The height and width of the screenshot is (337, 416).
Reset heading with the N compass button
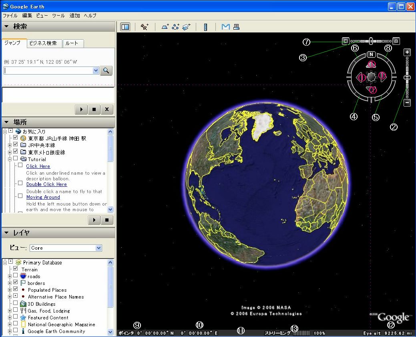372,54
